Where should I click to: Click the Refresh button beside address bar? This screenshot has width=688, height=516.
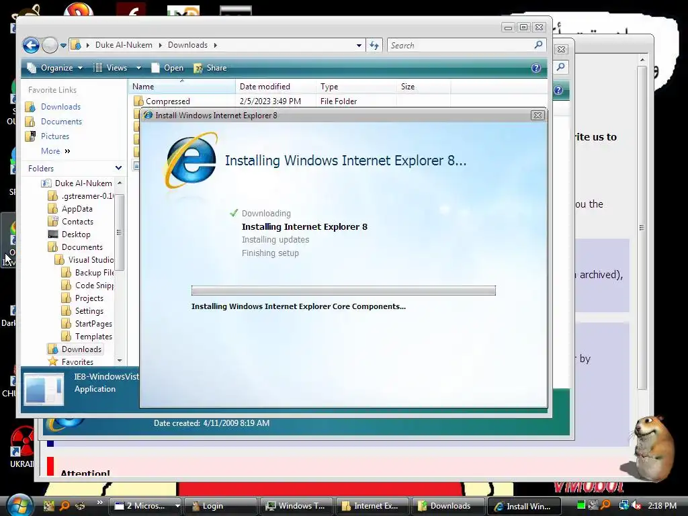[374, 45]
